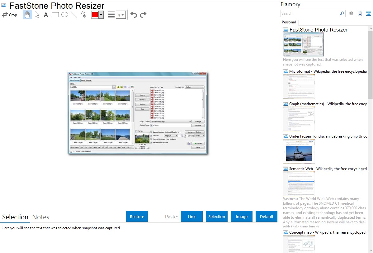
Task: Click the icon beside FastStone Photo Resizer entry
Action: (x=286, y=30)
